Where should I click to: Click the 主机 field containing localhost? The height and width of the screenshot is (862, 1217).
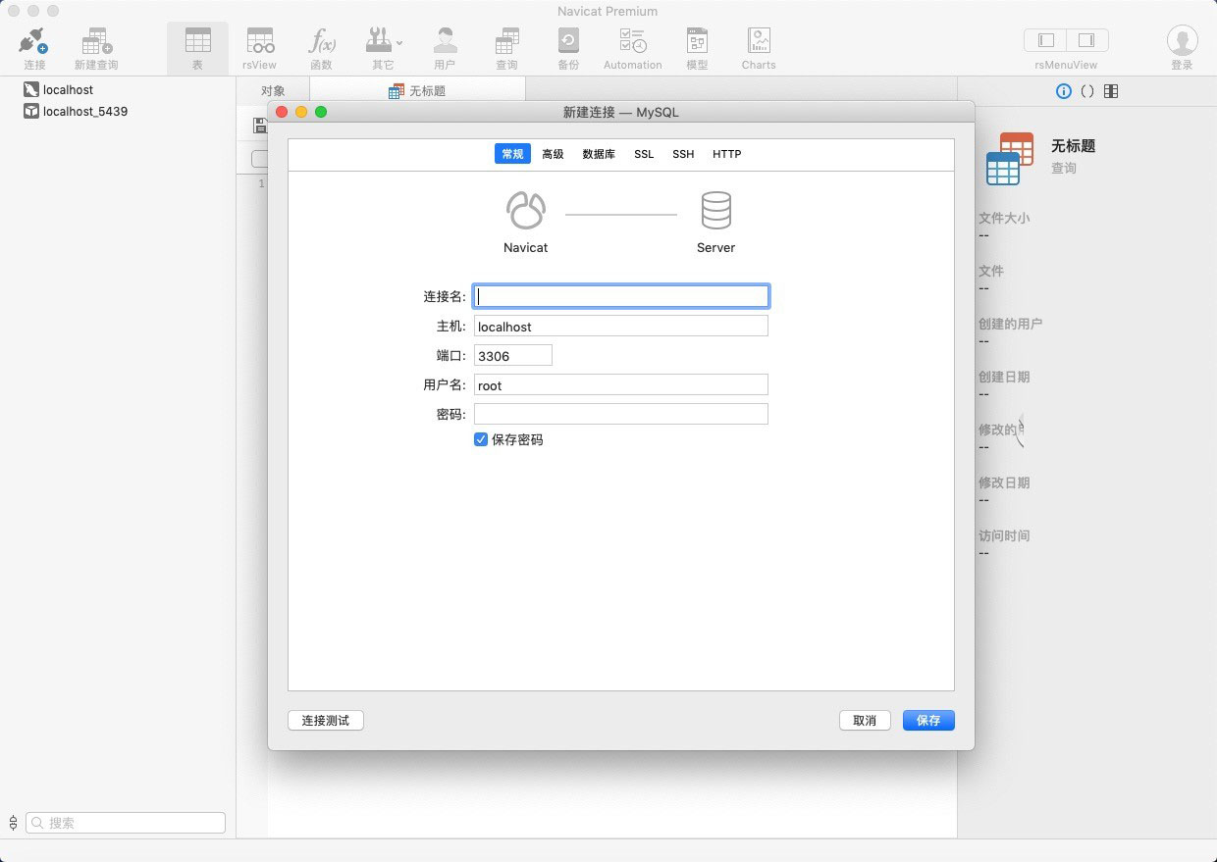click(620, 326)
